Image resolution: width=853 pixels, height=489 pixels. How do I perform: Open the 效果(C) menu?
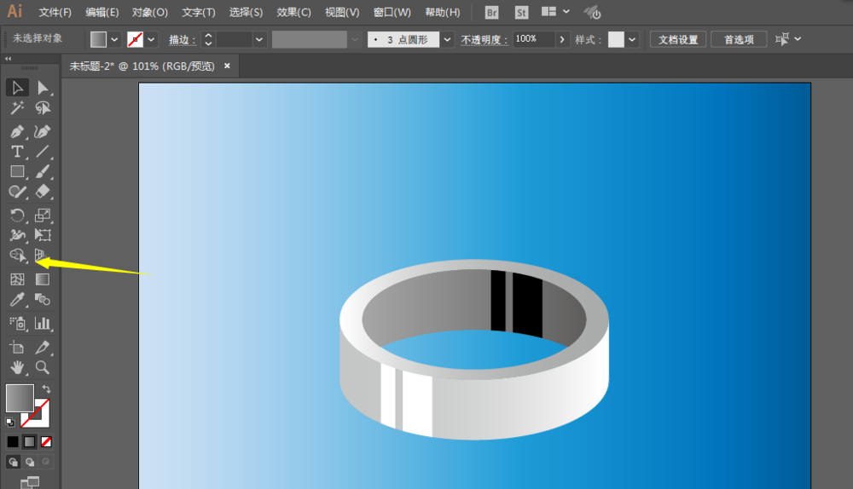click(293, 12)
